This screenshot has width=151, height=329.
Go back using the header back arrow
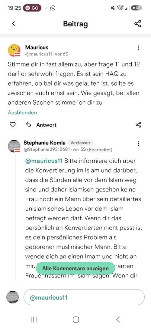14,24
